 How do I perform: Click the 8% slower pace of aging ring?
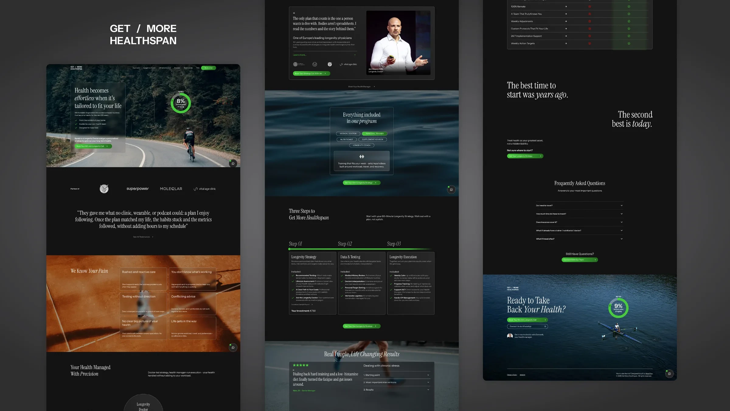(181, 103)
